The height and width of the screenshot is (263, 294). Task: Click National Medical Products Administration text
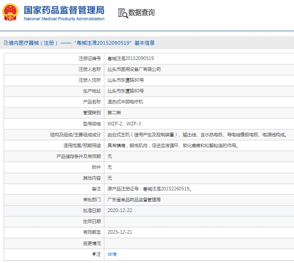64,19
